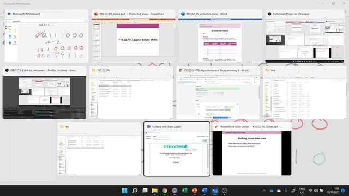The height and width of the screenshot is (196, 349).
Task: Click the icon beside Fulford Wifi Auto Login title
Action: point(149,127)
